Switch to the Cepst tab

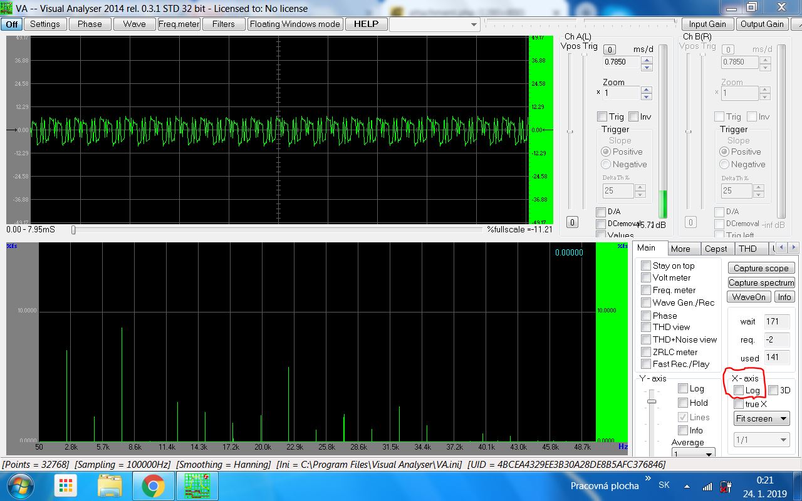(x=716, y=249)
